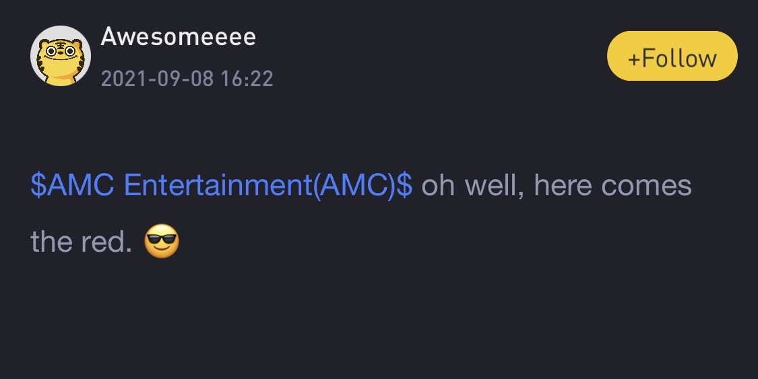Click the word 'Entertainment' in the ticker link
Screen dimensions: 758x379
pyautogui.click(x=218, y=185)
